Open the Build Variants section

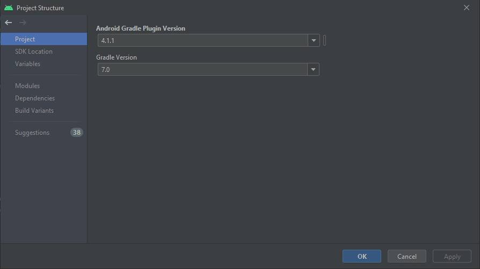tap(44, 111)
